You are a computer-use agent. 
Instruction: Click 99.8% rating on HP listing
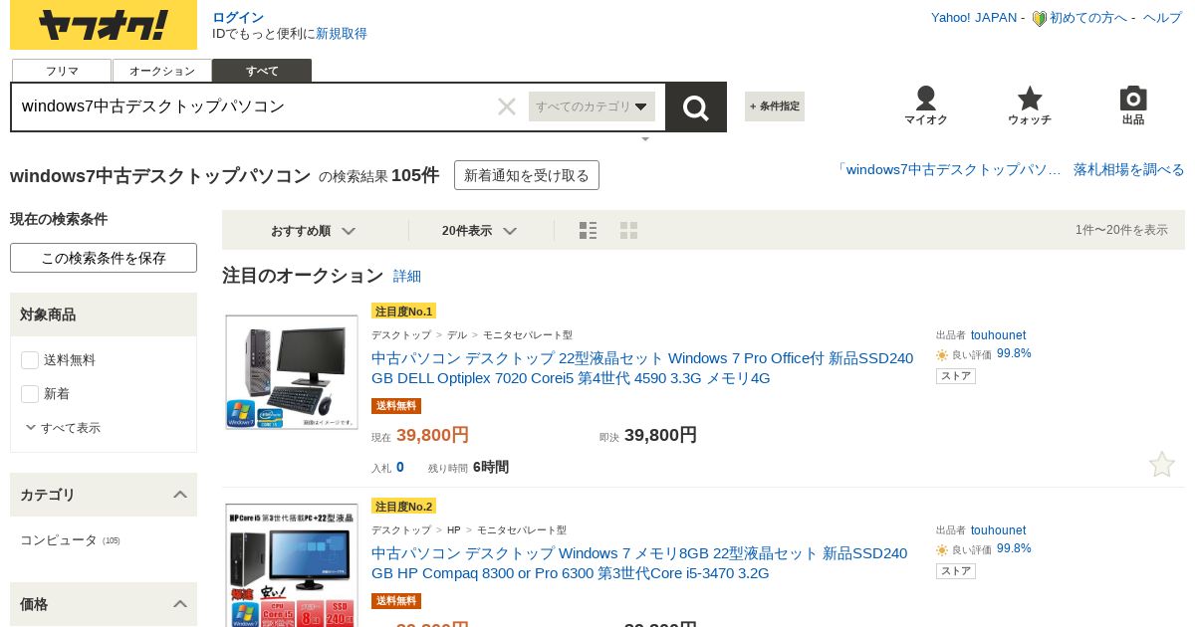1014,548
